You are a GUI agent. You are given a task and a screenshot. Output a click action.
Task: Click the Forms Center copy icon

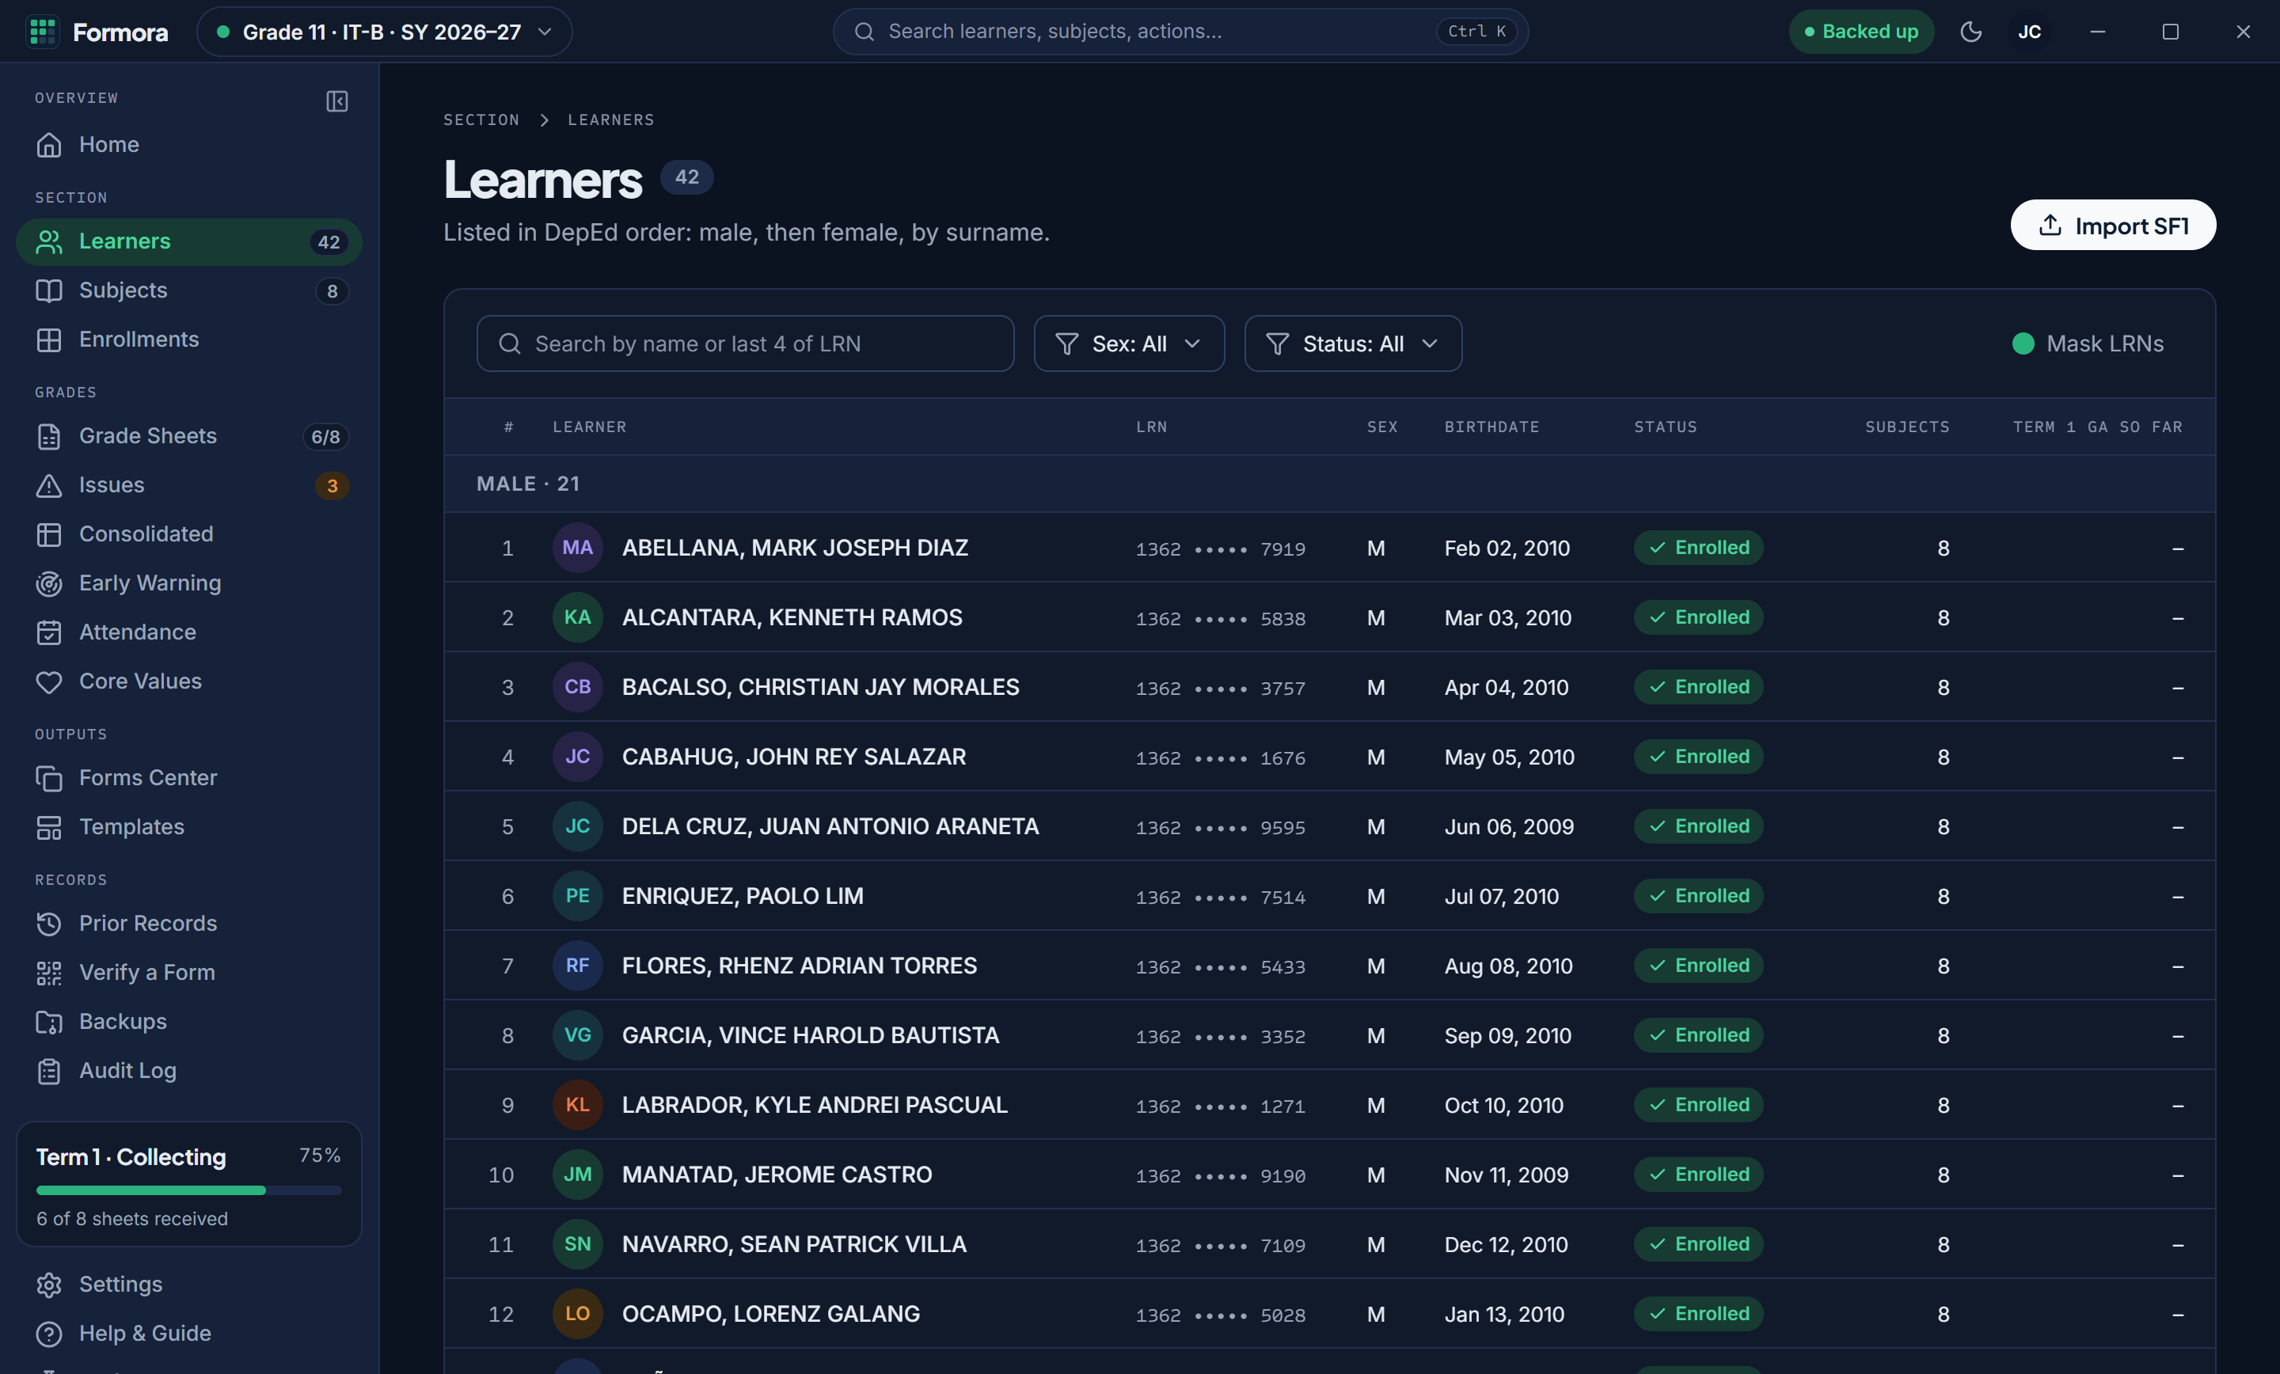[49, 778]
